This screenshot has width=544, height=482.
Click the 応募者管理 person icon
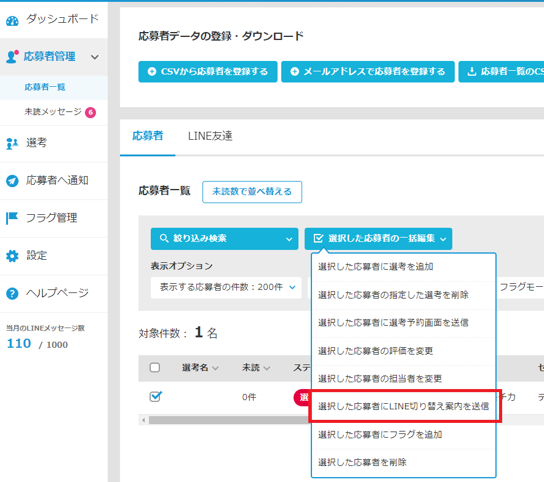coord(12,57)
